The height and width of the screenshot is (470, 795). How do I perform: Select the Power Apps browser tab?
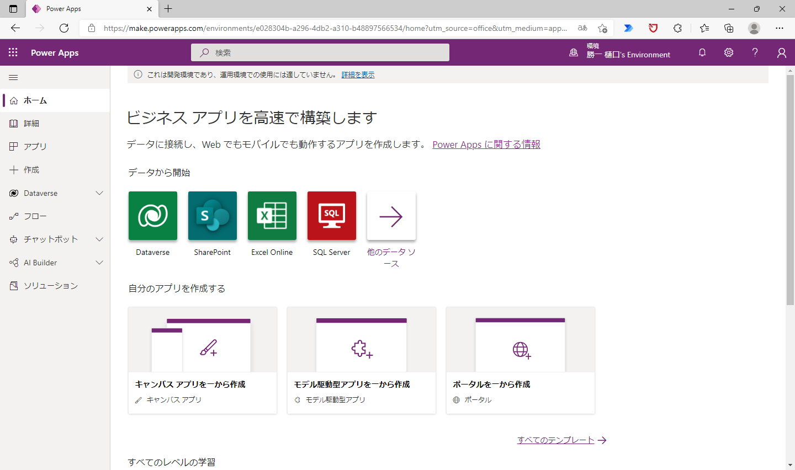[x=92, y=9]
